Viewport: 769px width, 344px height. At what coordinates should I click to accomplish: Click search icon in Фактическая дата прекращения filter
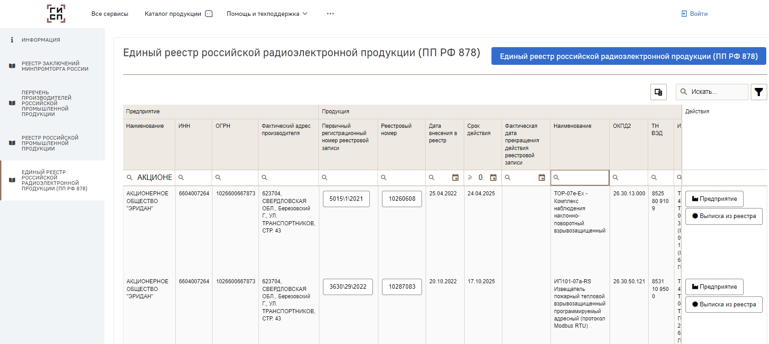pyautogui.click(x=508, y=178)
